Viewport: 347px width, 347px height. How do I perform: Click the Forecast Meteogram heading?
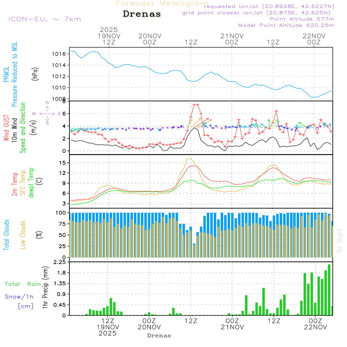point(162,3)
